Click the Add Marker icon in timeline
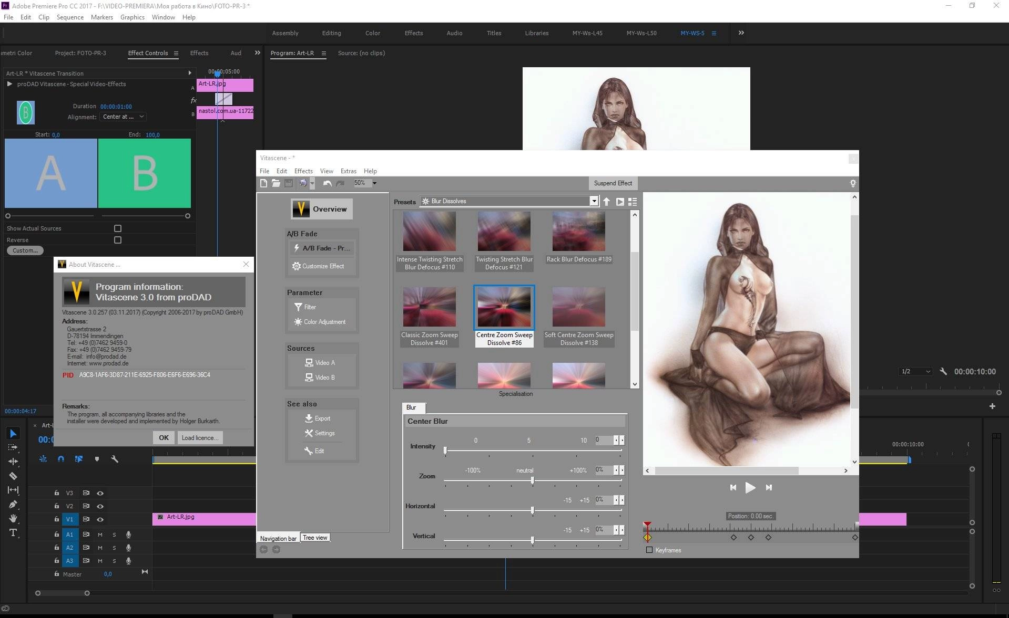Screen dimensions: 1009x618 [97, 459]
